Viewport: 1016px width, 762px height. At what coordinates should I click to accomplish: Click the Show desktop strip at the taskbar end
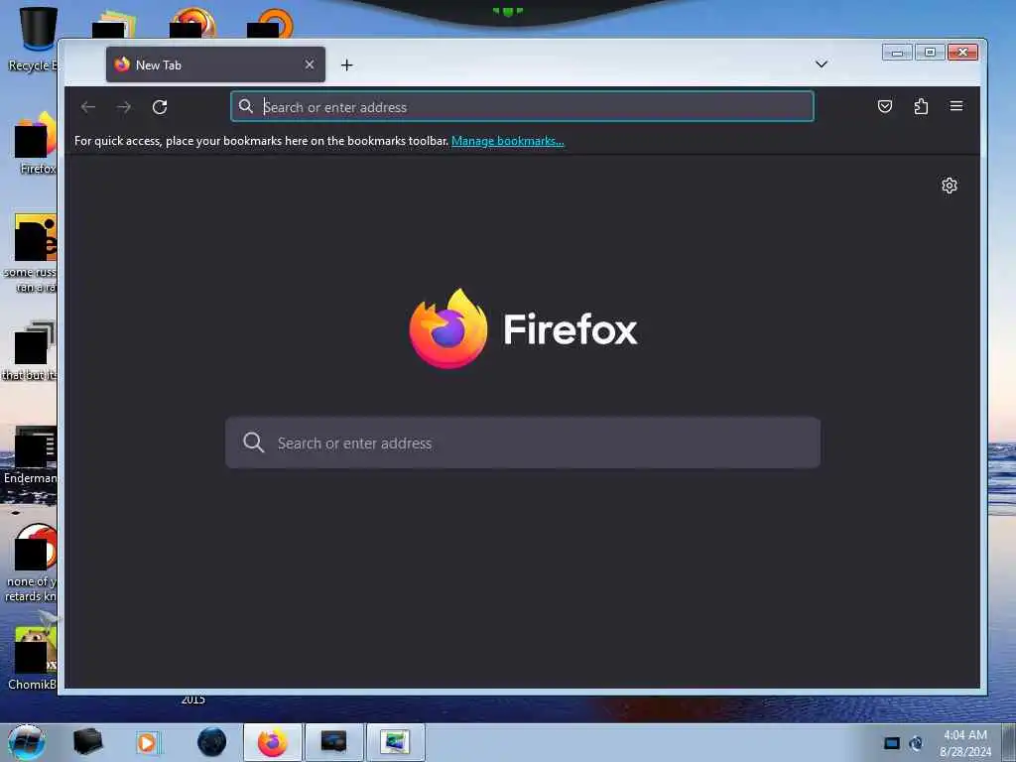1009,742
